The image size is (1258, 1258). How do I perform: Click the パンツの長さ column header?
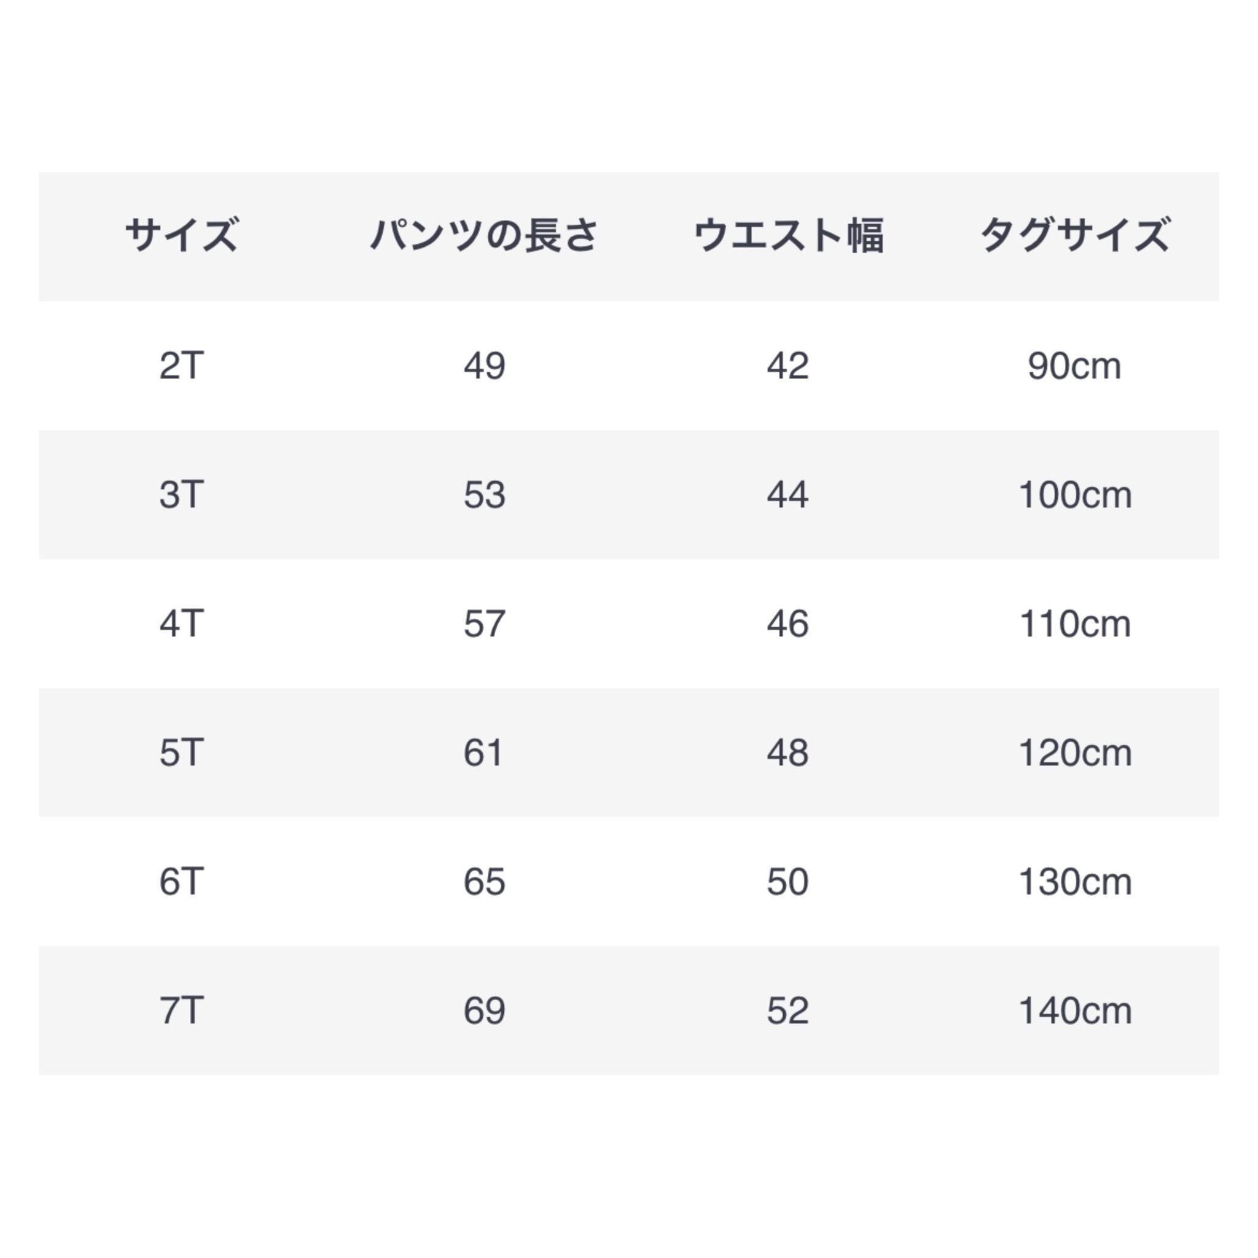[x=484, y=235]
